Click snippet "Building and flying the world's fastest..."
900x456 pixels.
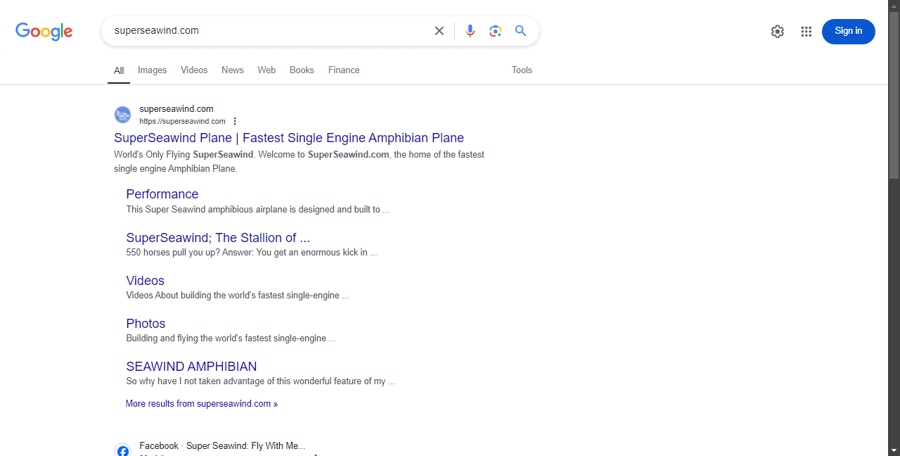[231, 338]
